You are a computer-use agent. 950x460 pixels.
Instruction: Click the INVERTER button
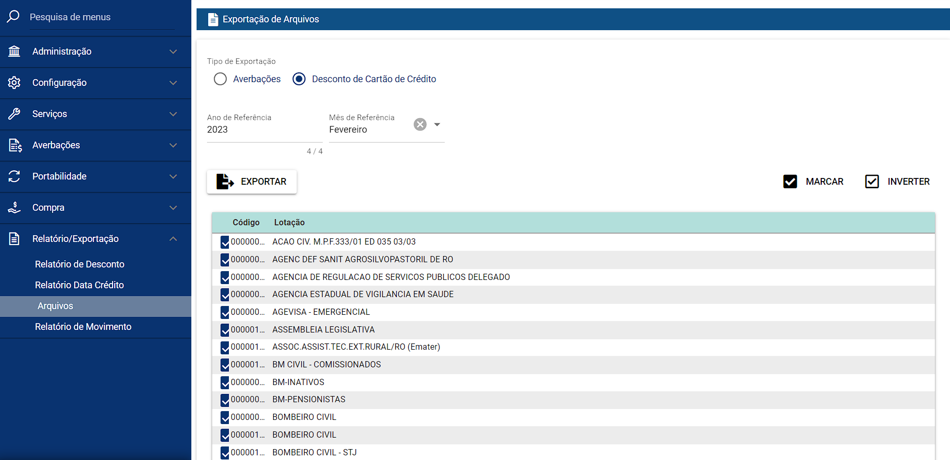tap(897, 182)
